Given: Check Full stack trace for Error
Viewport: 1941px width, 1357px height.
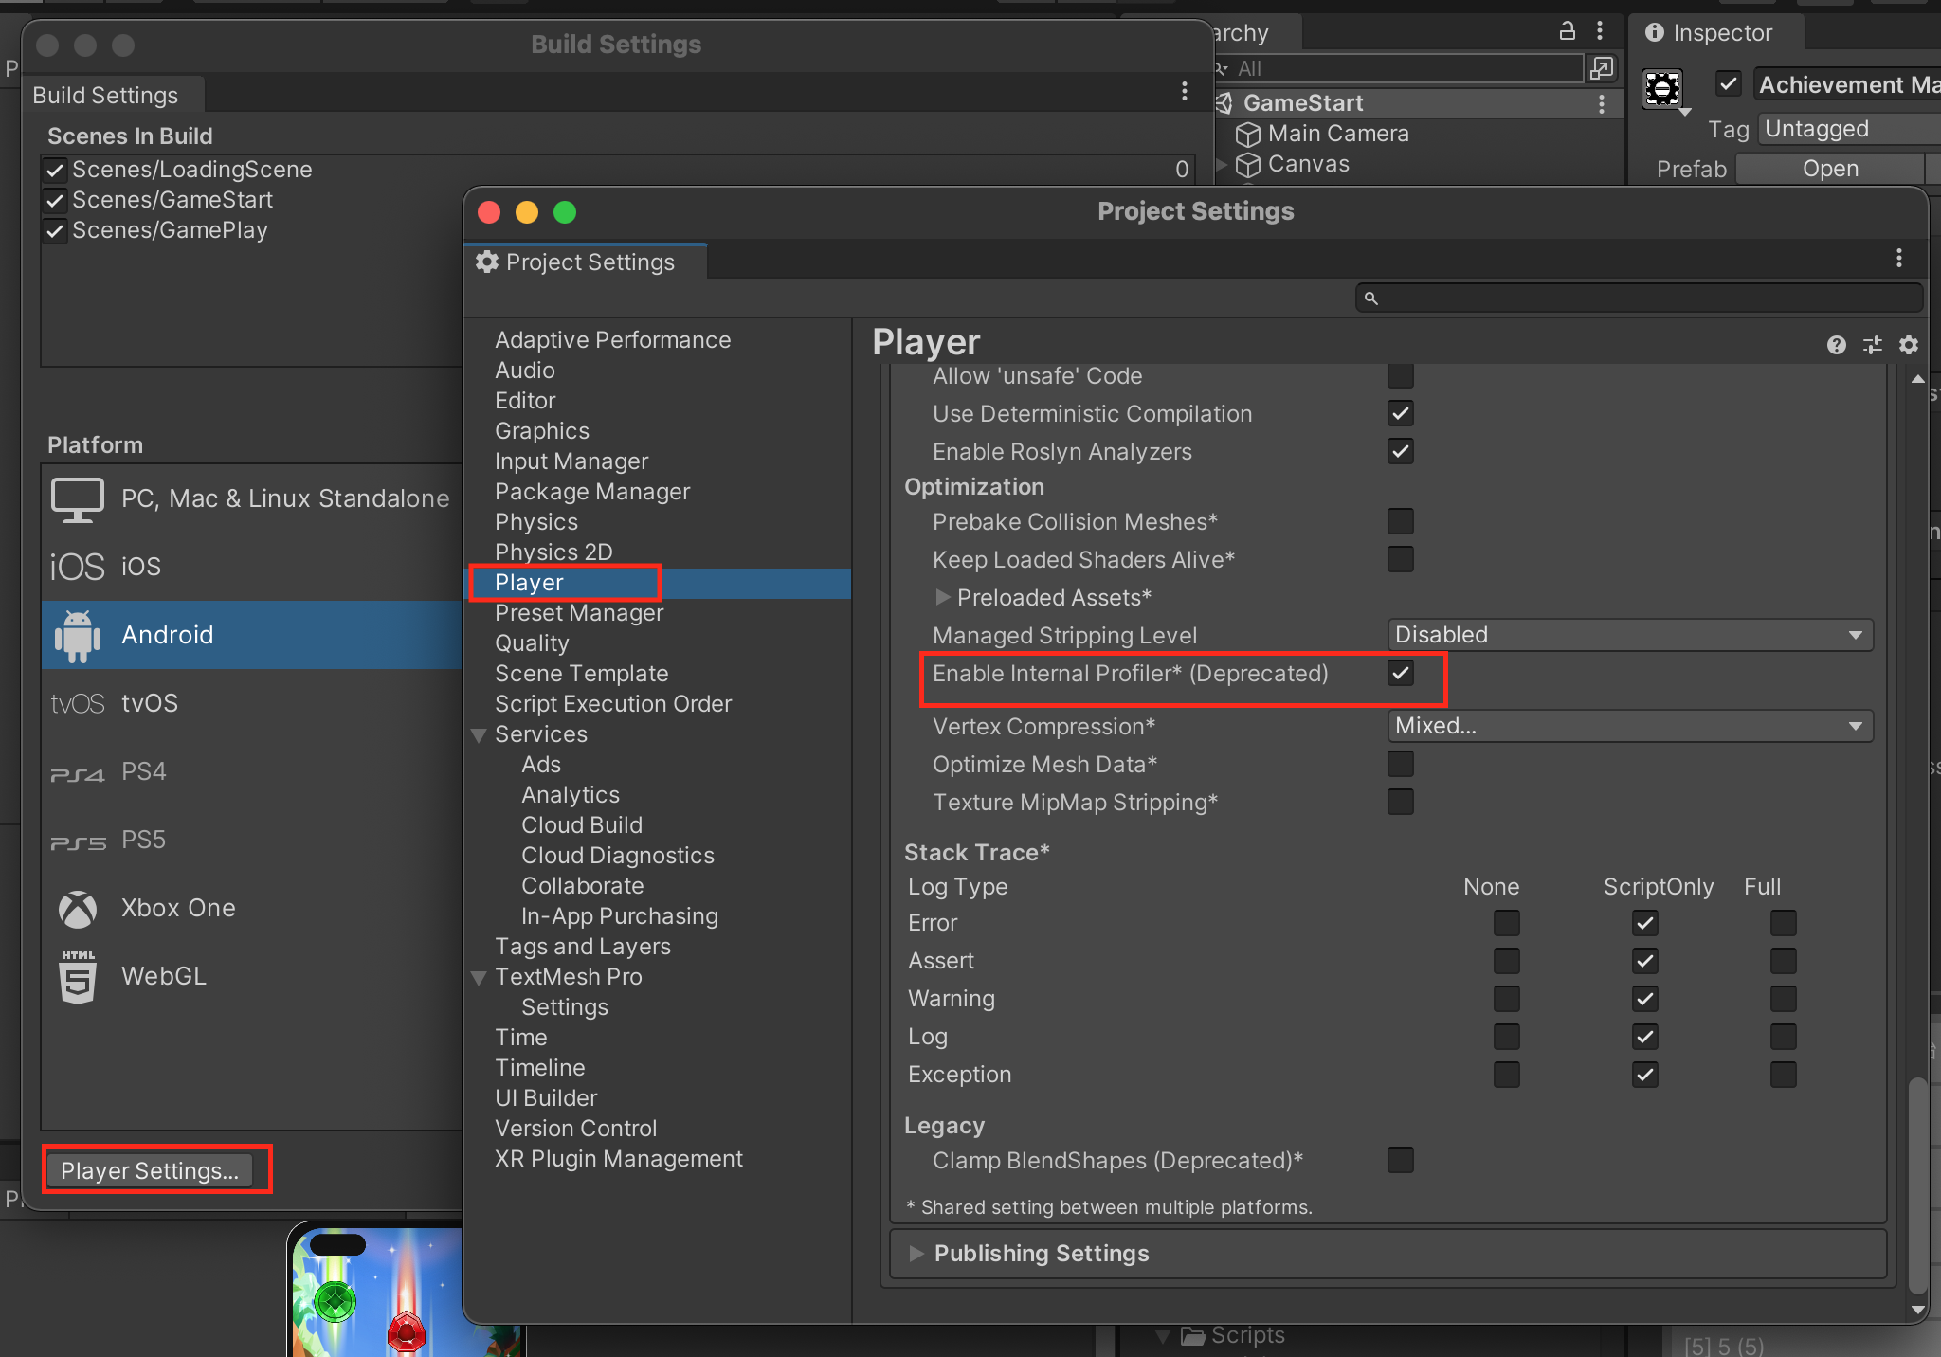Looking at the screenshot, I should click(x=1783, y=923).
